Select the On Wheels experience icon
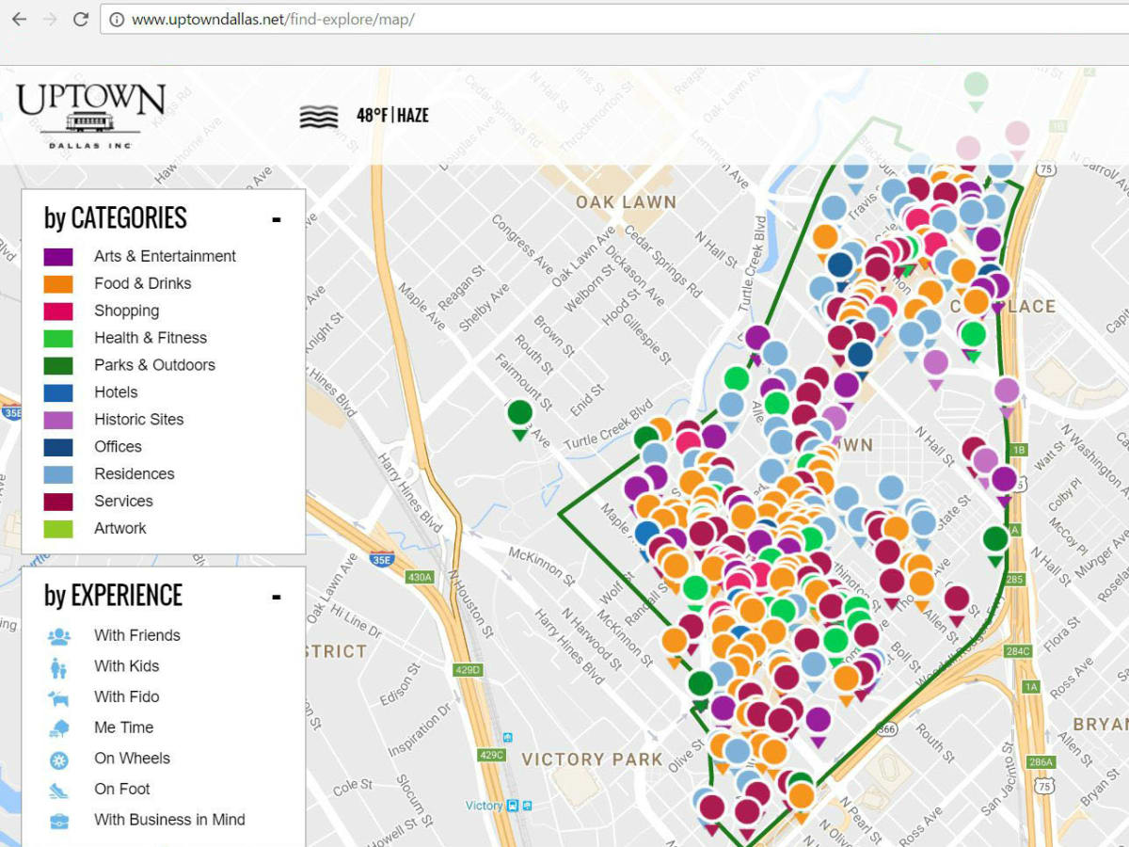This screenshot has width=1129, height=847. (x=60, y=758)
